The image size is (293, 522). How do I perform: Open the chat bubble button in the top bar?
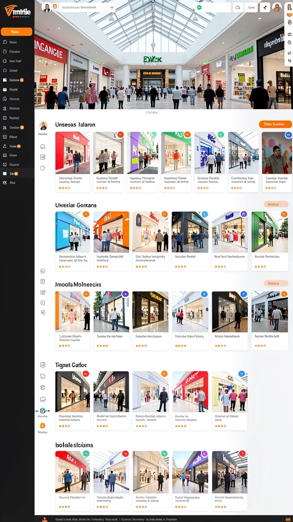(238, 7)
